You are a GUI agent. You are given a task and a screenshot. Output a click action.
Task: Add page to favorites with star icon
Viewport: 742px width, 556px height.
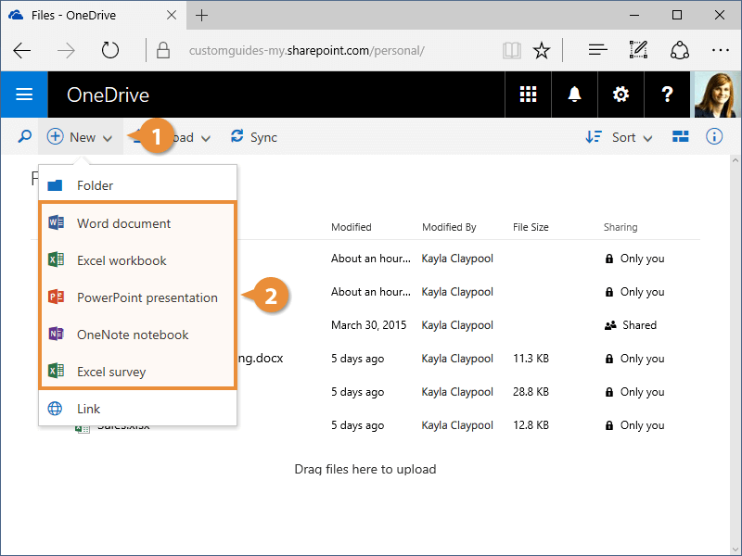click(543, 50)
